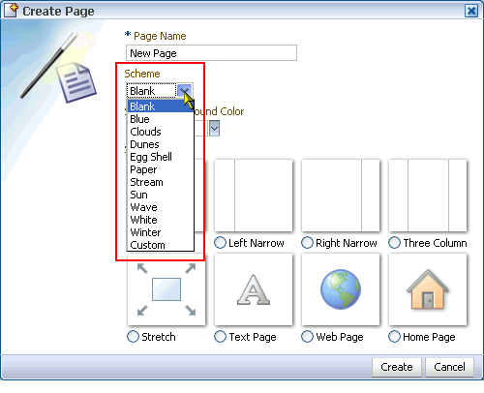Screen dimensions: 484x393
Task: Click the Text Page letter A icon
Action: pos(254,289)
